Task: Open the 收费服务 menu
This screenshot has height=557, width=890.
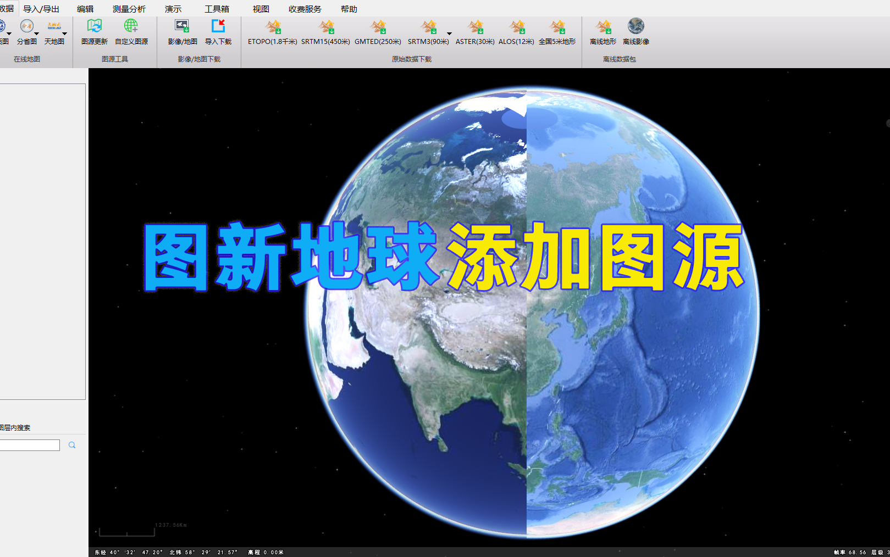Action: pyautogui.click(x=305, y=9)
